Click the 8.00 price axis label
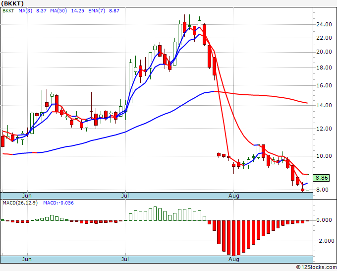The image size is (337, 271). click(323, 190)
